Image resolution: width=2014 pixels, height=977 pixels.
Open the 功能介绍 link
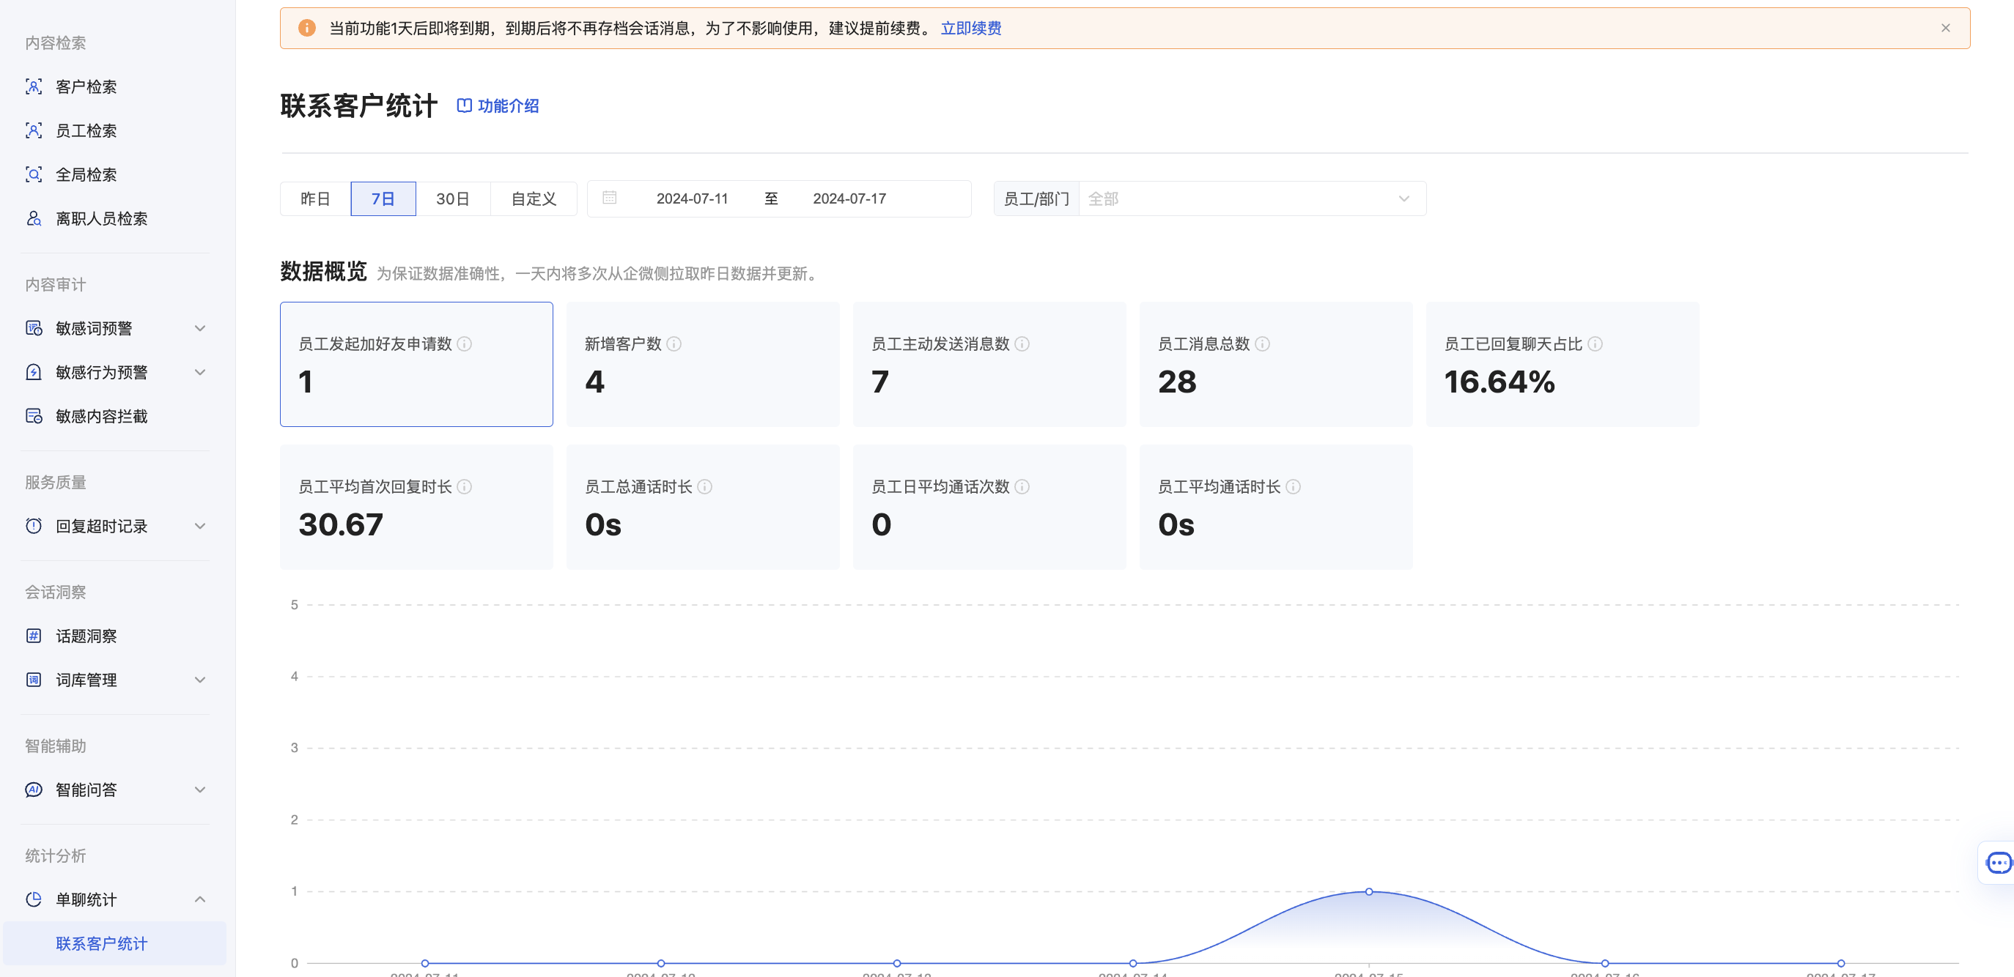click(498, 105)
